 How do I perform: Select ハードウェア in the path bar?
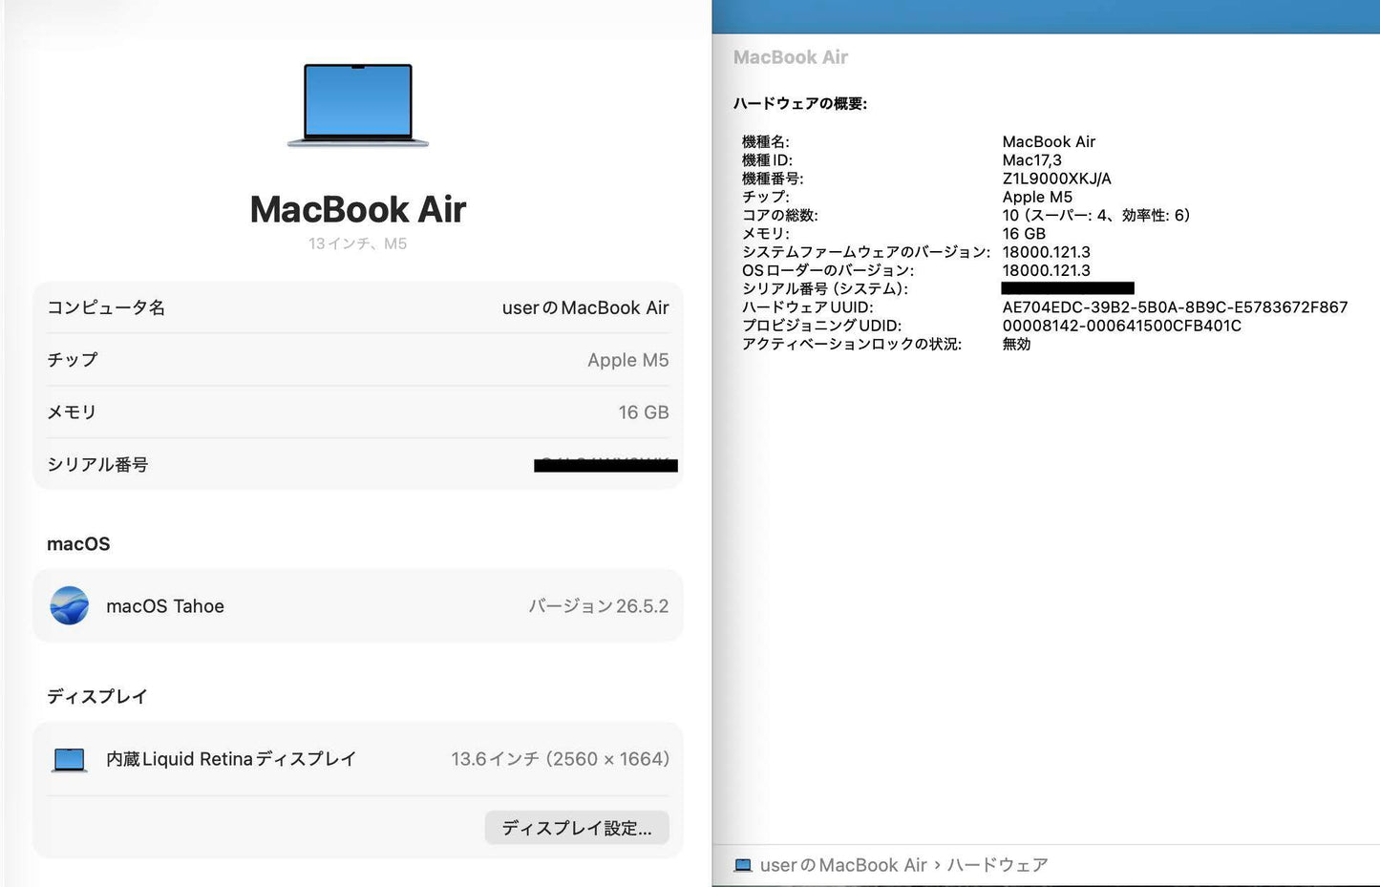(997, 865)
